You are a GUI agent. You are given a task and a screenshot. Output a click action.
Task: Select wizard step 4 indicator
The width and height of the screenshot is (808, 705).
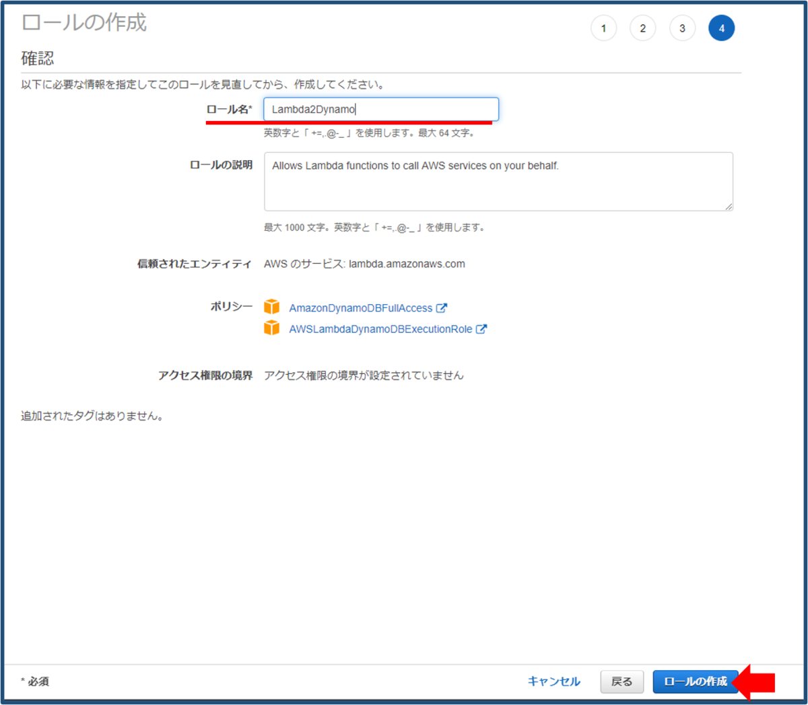(x=721, y=28)
